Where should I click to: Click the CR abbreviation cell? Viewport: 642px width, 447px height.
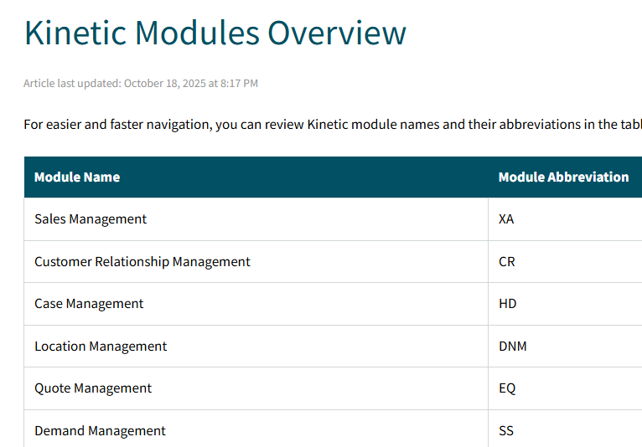[x=507, y=262]
